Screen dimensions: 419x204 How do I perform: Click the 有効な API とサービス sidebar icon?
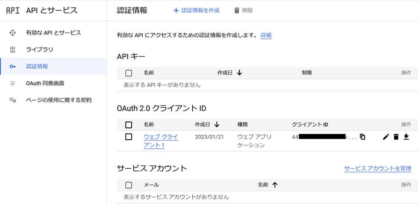[13, 33]
